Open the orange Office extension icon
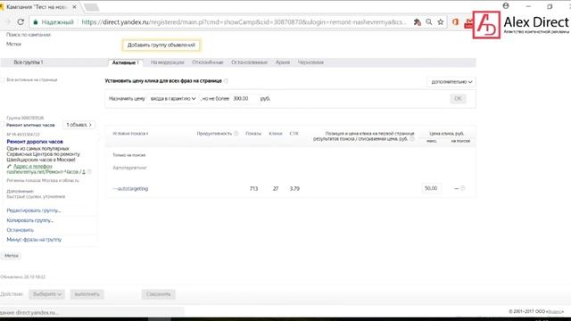Viewport: 571px width, 321px height. pos(455,22)
